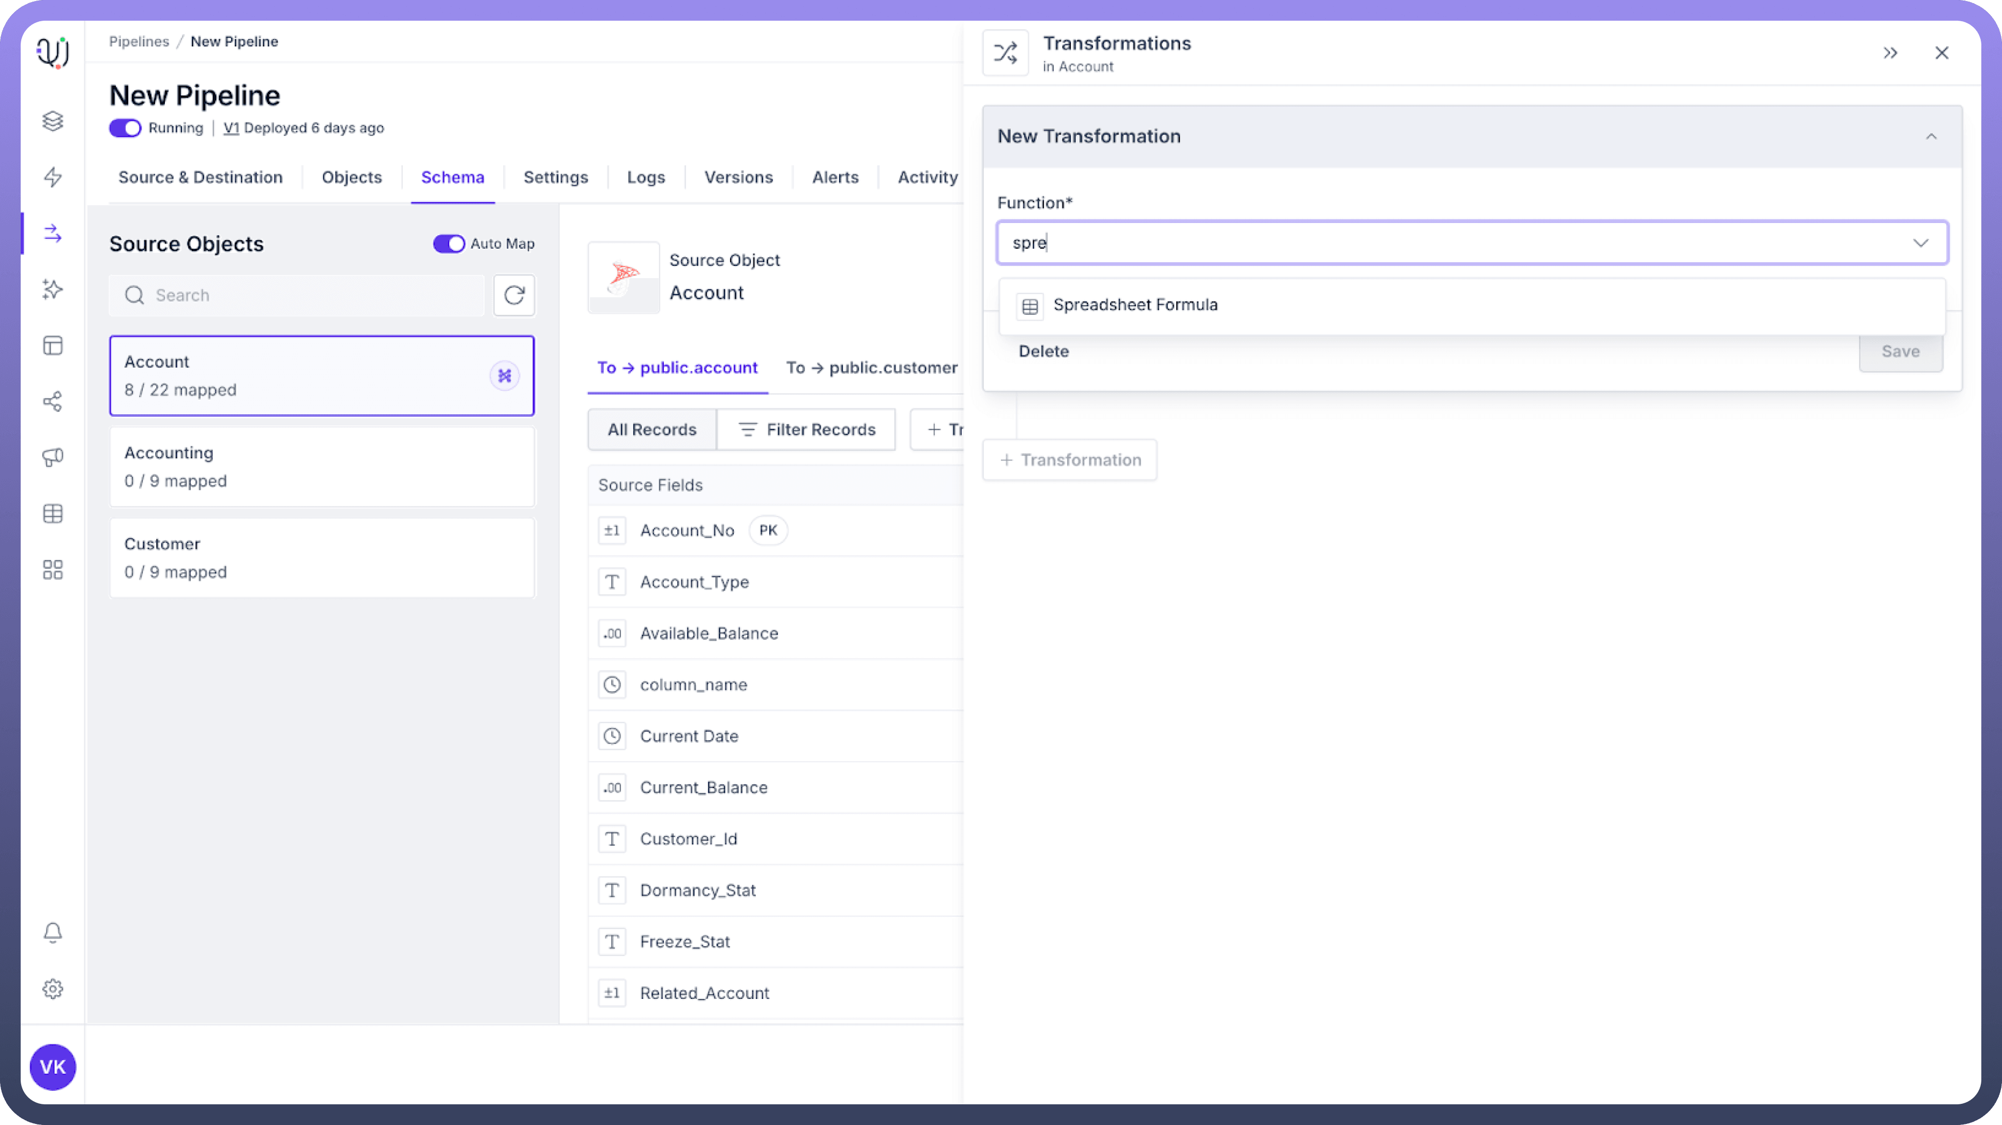The image size is (2002, 1125).
Task: Open the To public.customer tab
Action: [x=871, y=368]
